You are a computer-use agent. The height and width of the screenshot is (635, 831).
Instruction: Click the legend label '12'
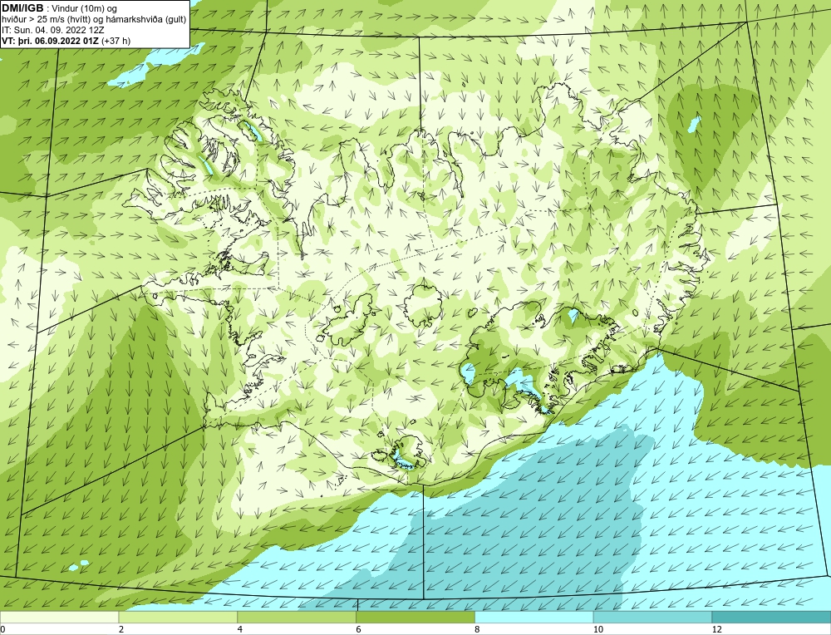(x=717, y=629)
